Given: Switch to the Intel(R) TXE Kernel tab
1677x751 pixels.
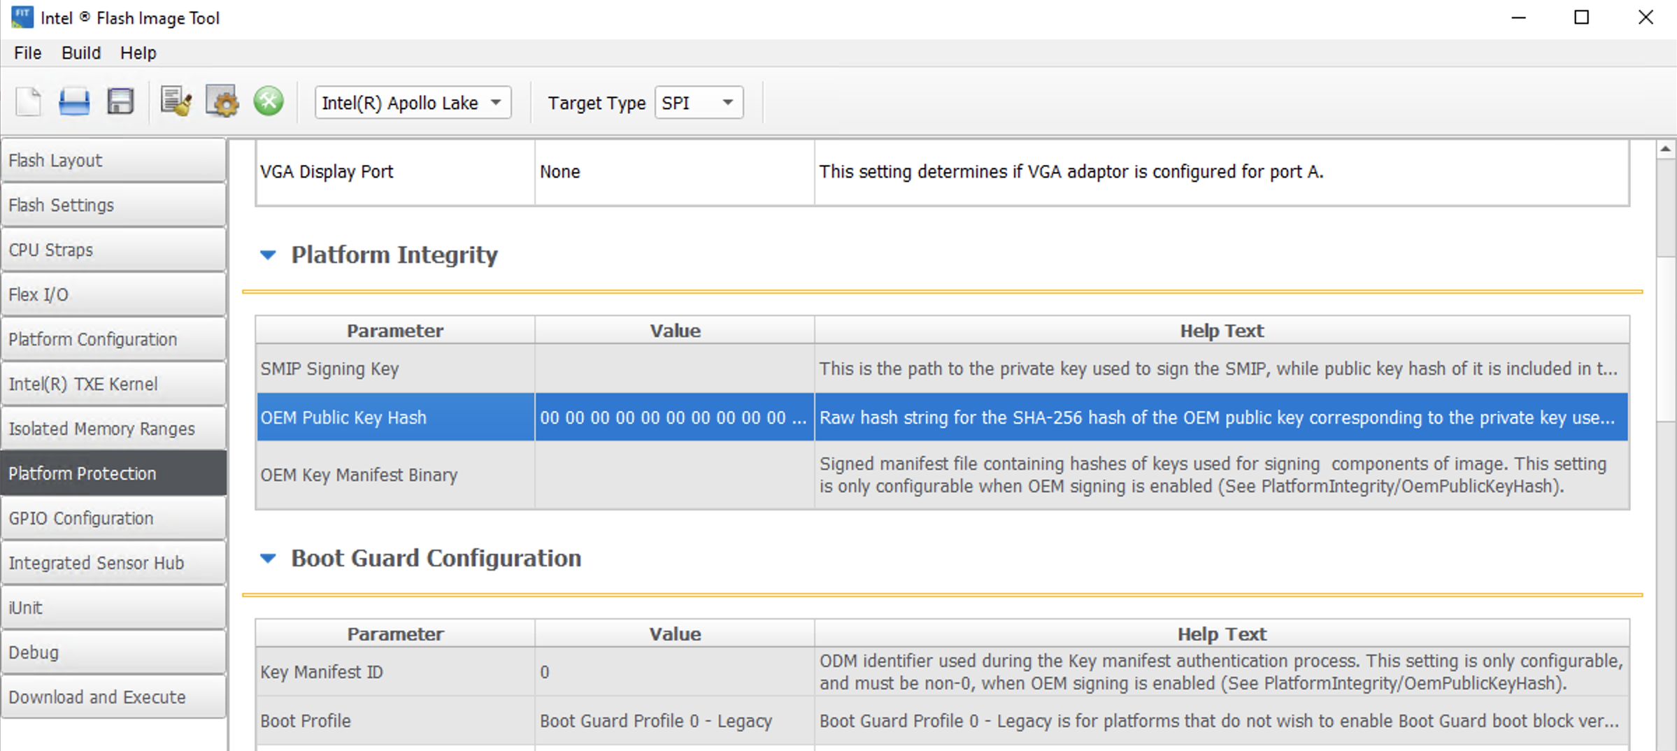Looking at the screenshot, I should 113,384.
